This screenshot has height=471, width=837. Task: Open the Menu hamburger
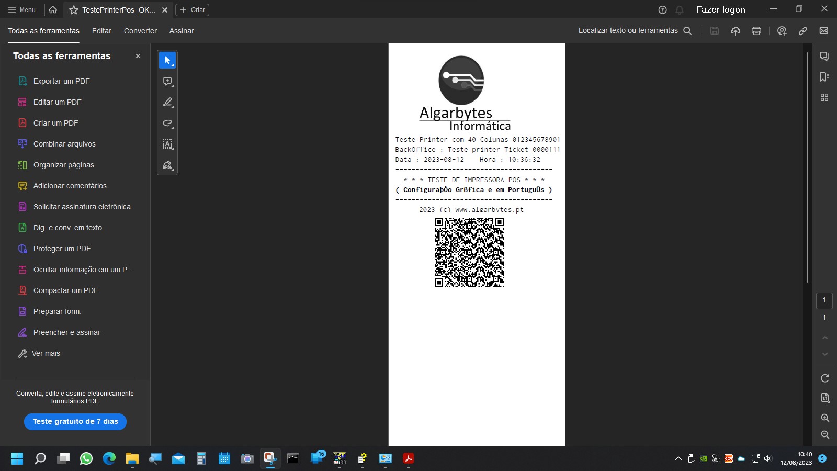coord(22,9)
